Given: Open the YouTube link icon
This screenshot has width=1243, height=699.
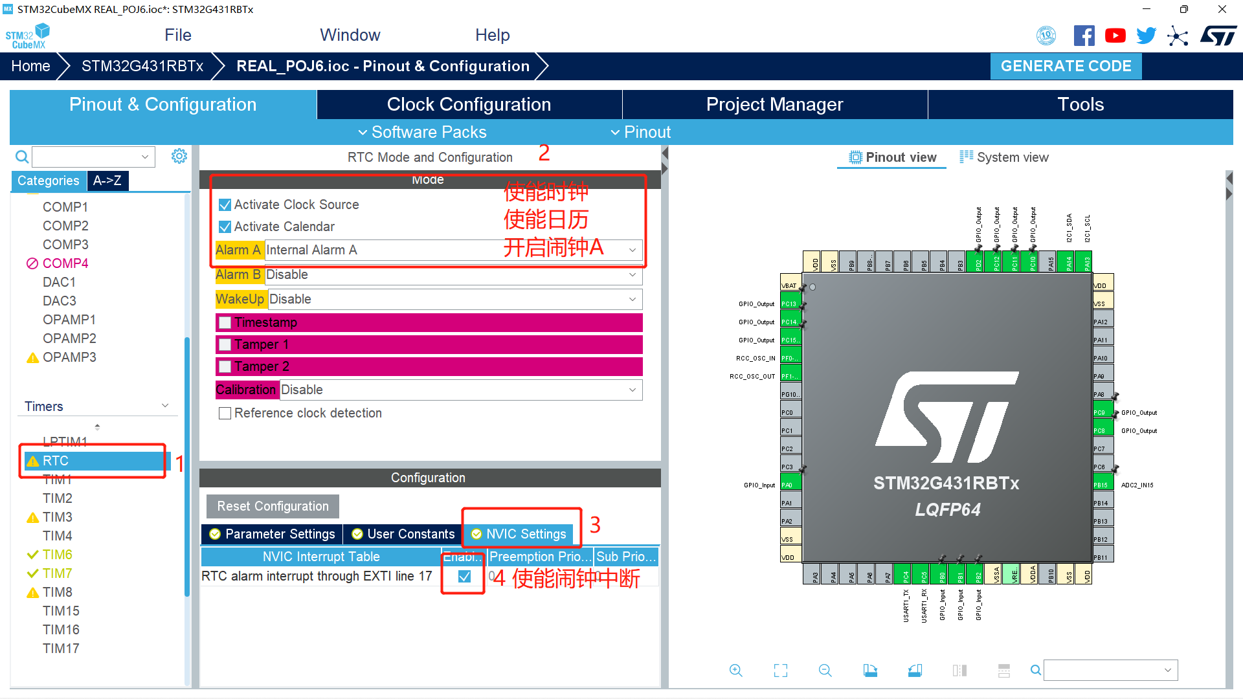Looking at the screenshot, I should [x=1115, y=36].
